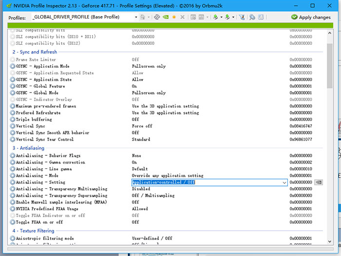Open the export profiles dropdown arrow
Viewport: 341px width, 256px height.
coord(221,17)
